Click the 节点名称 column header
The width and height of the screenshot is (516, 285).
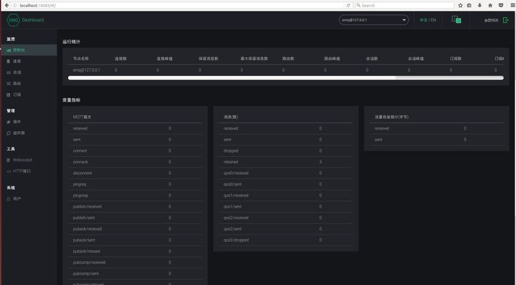tap(80, 59)
